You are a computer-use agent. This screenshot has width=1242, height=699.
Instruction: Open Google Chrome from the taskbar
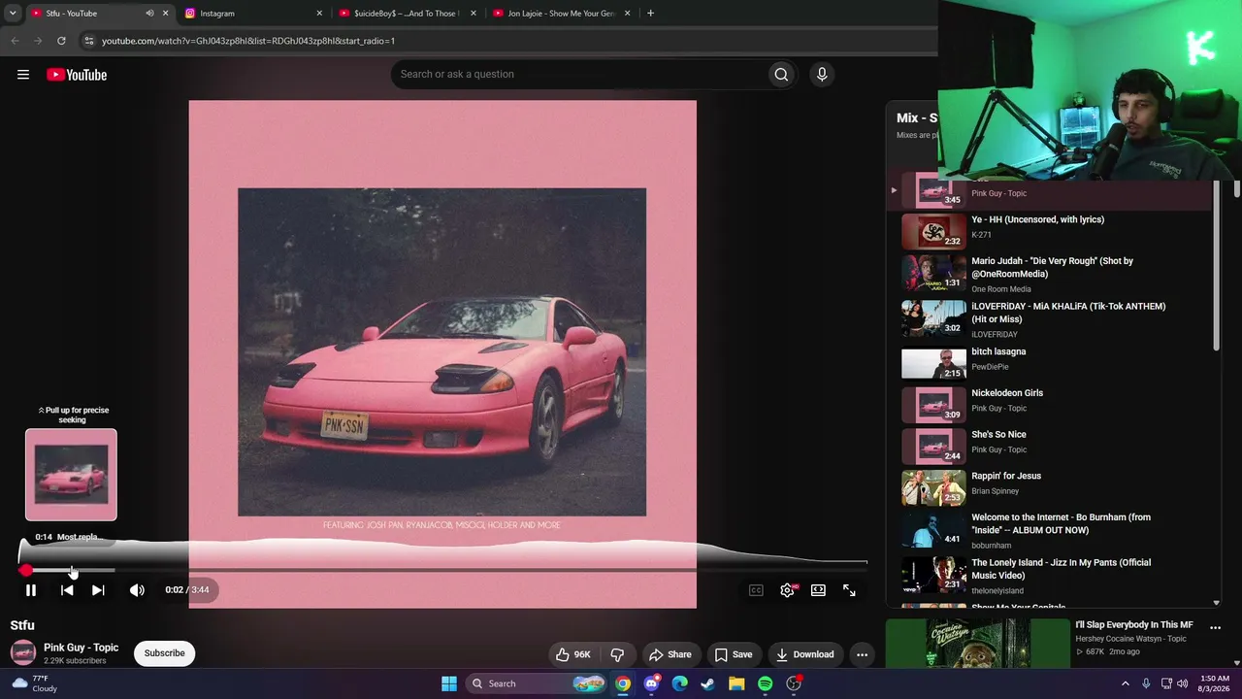[623, 683]
